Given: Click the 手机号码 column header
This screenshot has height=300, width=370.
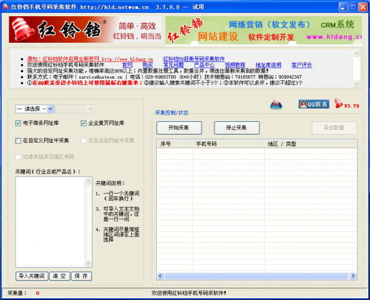Looking at the screenshot, I should pyautogui.click(x=228, y=144).
